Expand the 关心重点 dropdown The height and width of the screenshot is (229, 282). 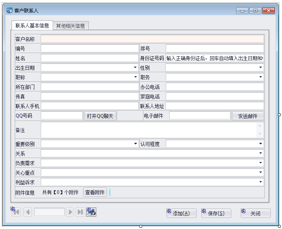(260, 172)
